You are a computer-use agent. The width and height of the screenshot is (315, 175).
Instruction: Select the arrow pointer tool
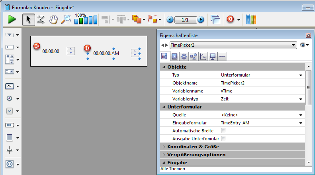[x=28, y=19]
